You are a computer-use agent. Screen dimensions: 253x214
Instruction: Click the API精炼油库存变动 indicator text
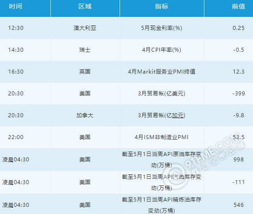[x=162, y=205]
